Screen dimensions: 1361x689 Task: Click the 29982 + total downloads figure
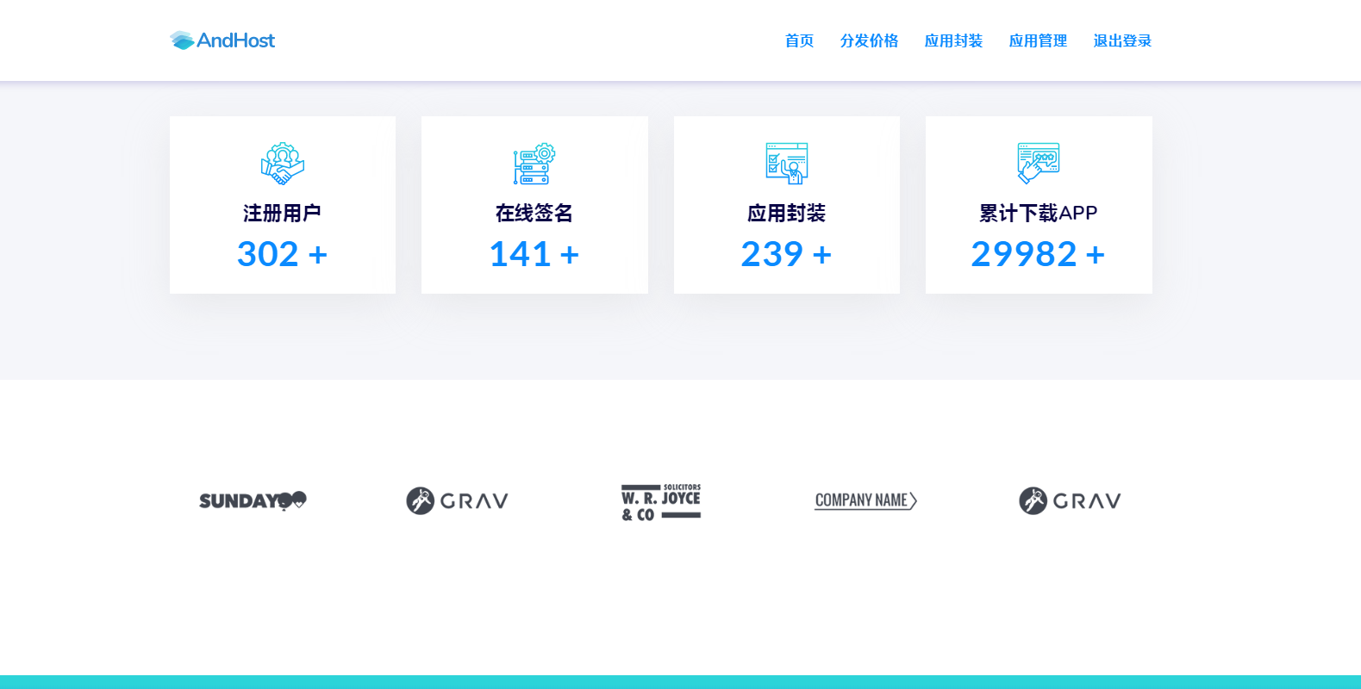pyautogui.click(x=1038, y=254)
